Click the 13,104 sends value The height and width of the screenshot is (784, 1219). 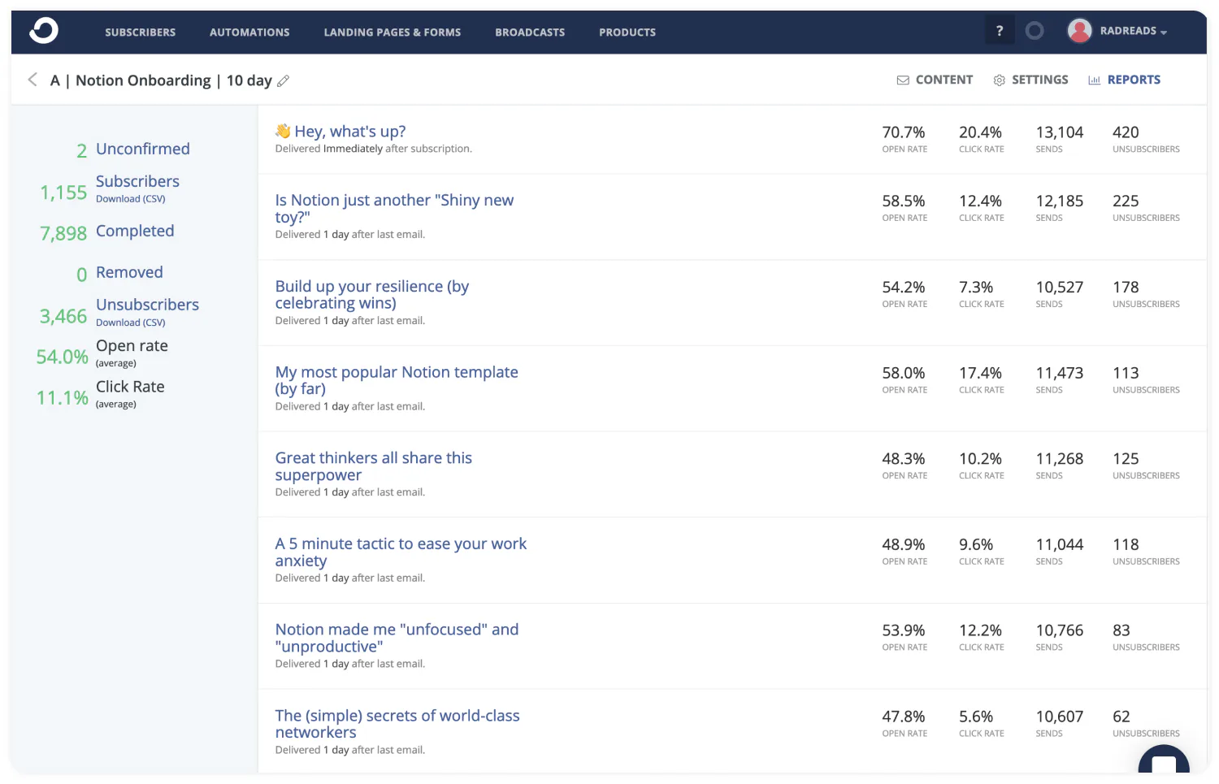click(x=1060, y=132)
